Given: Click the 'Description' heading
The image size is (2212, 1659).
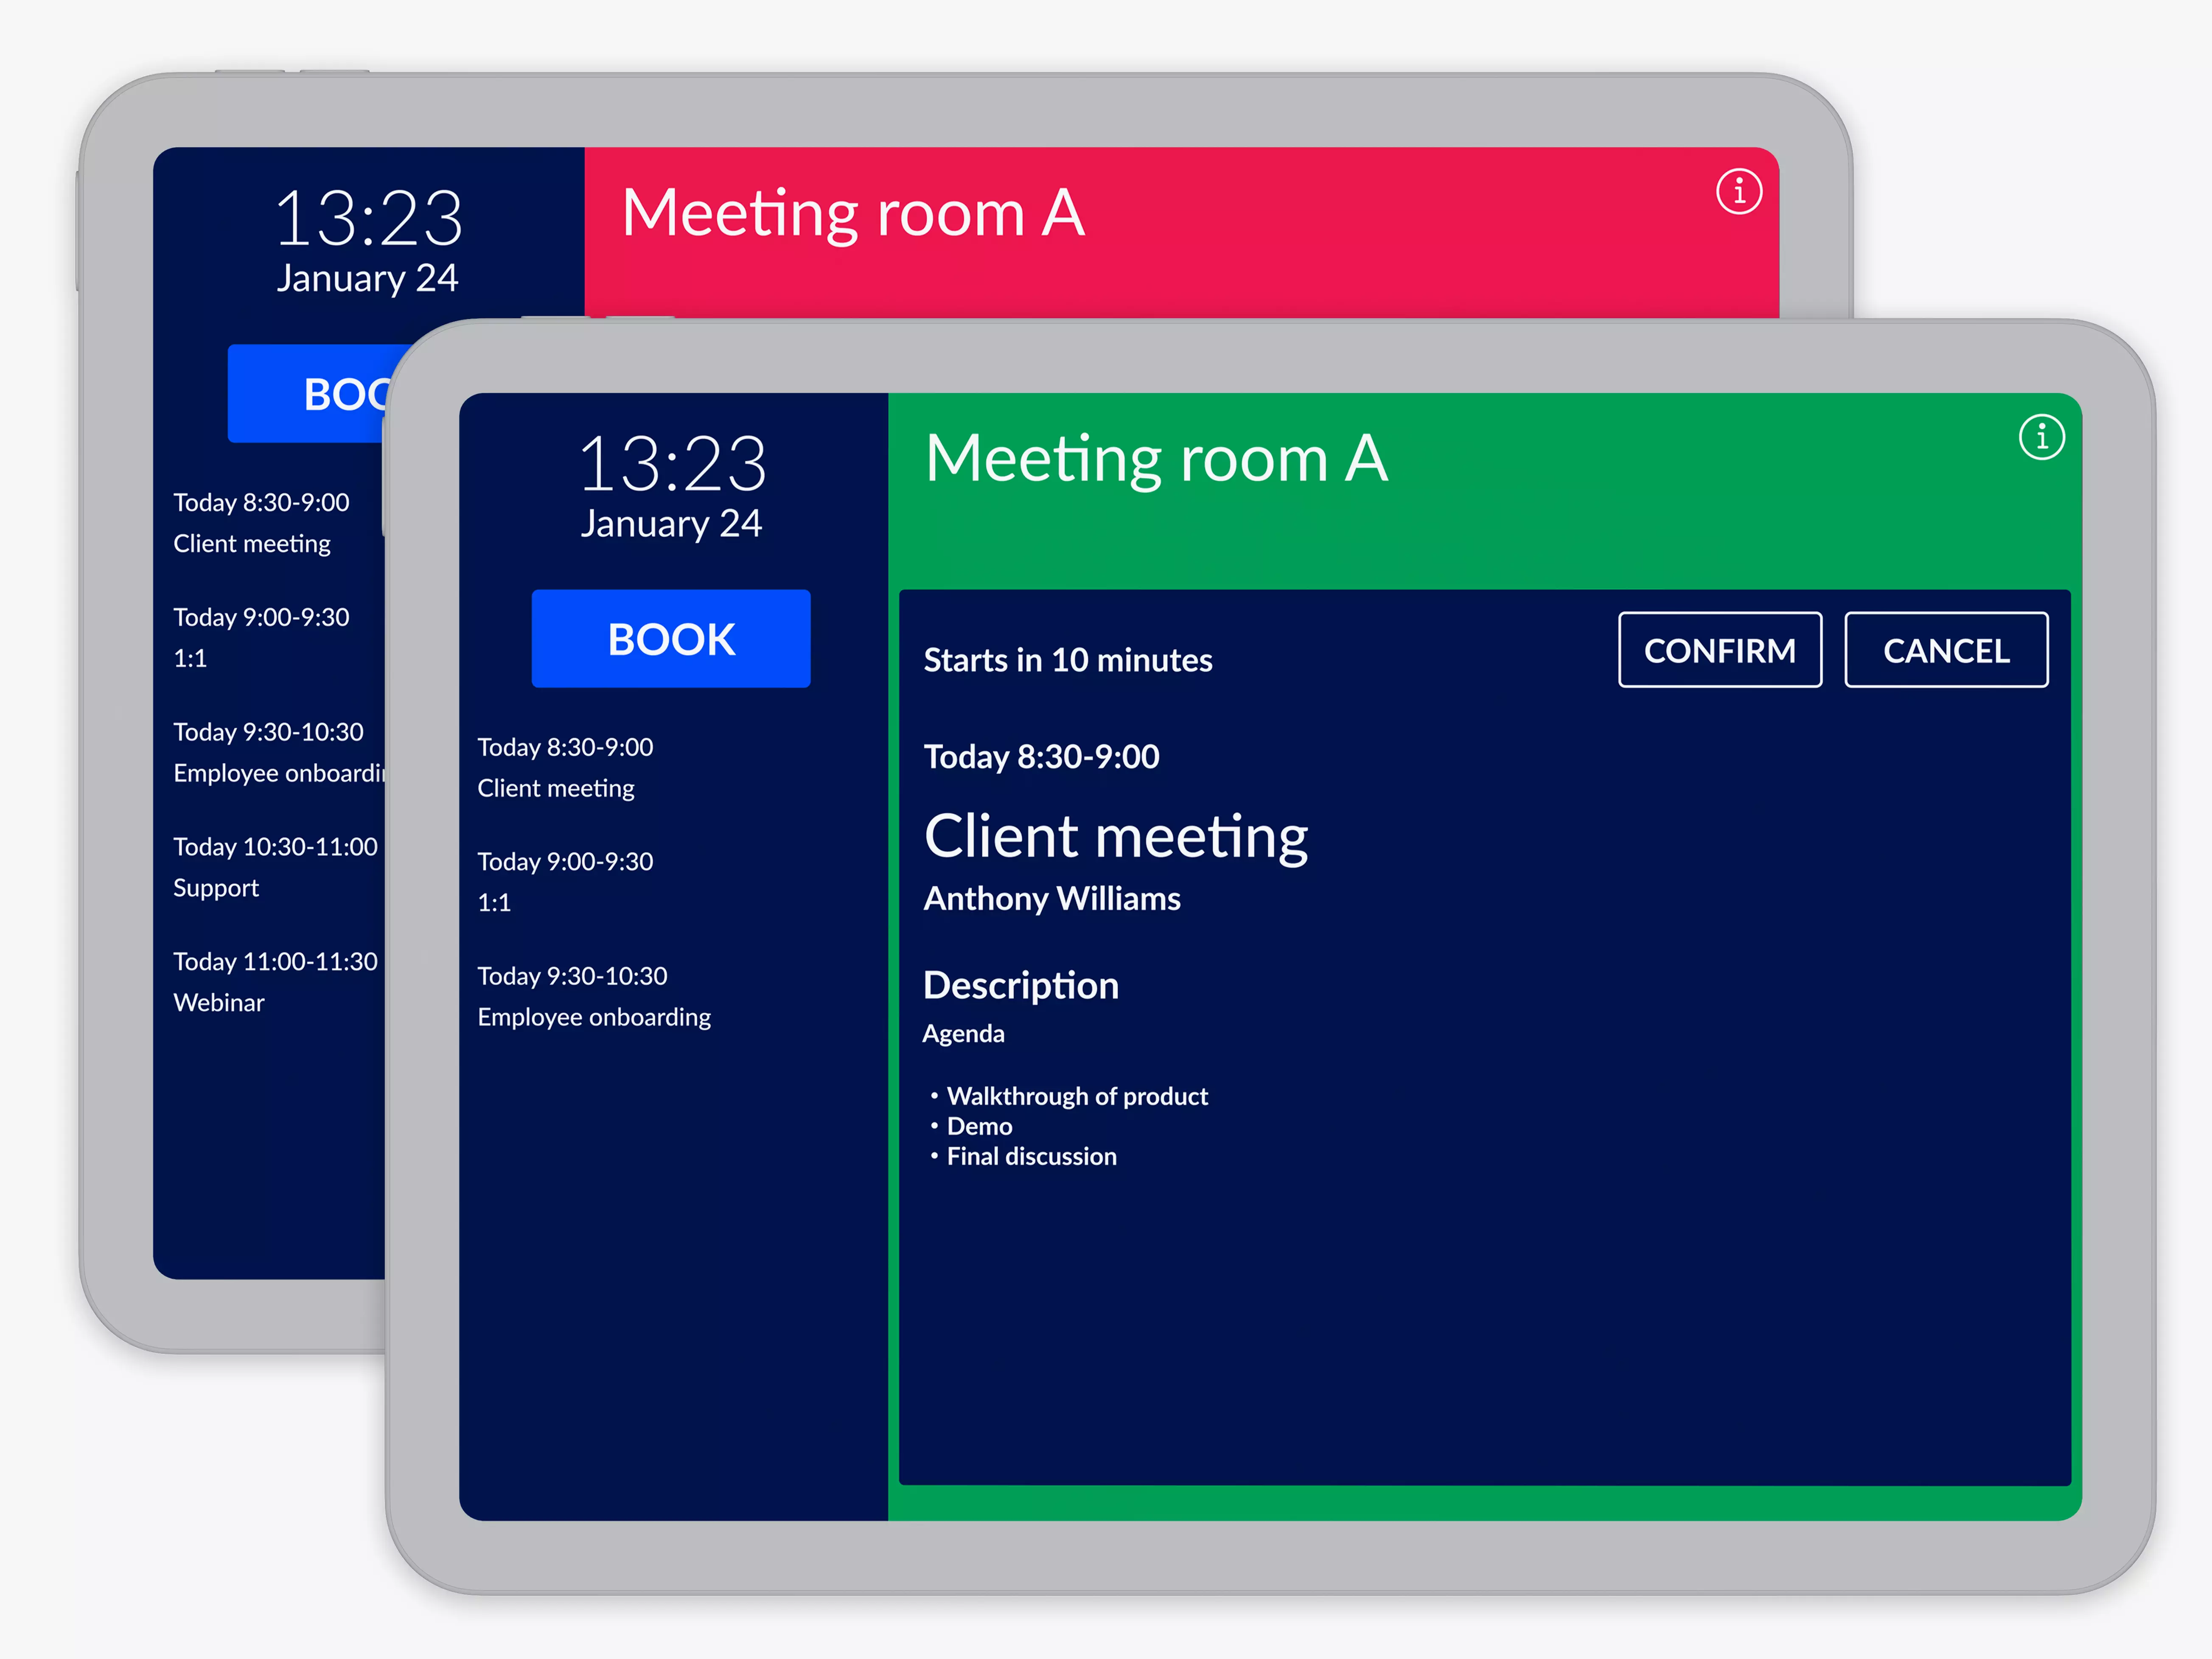Looking at the screenshot, I should pos(1021,986).
